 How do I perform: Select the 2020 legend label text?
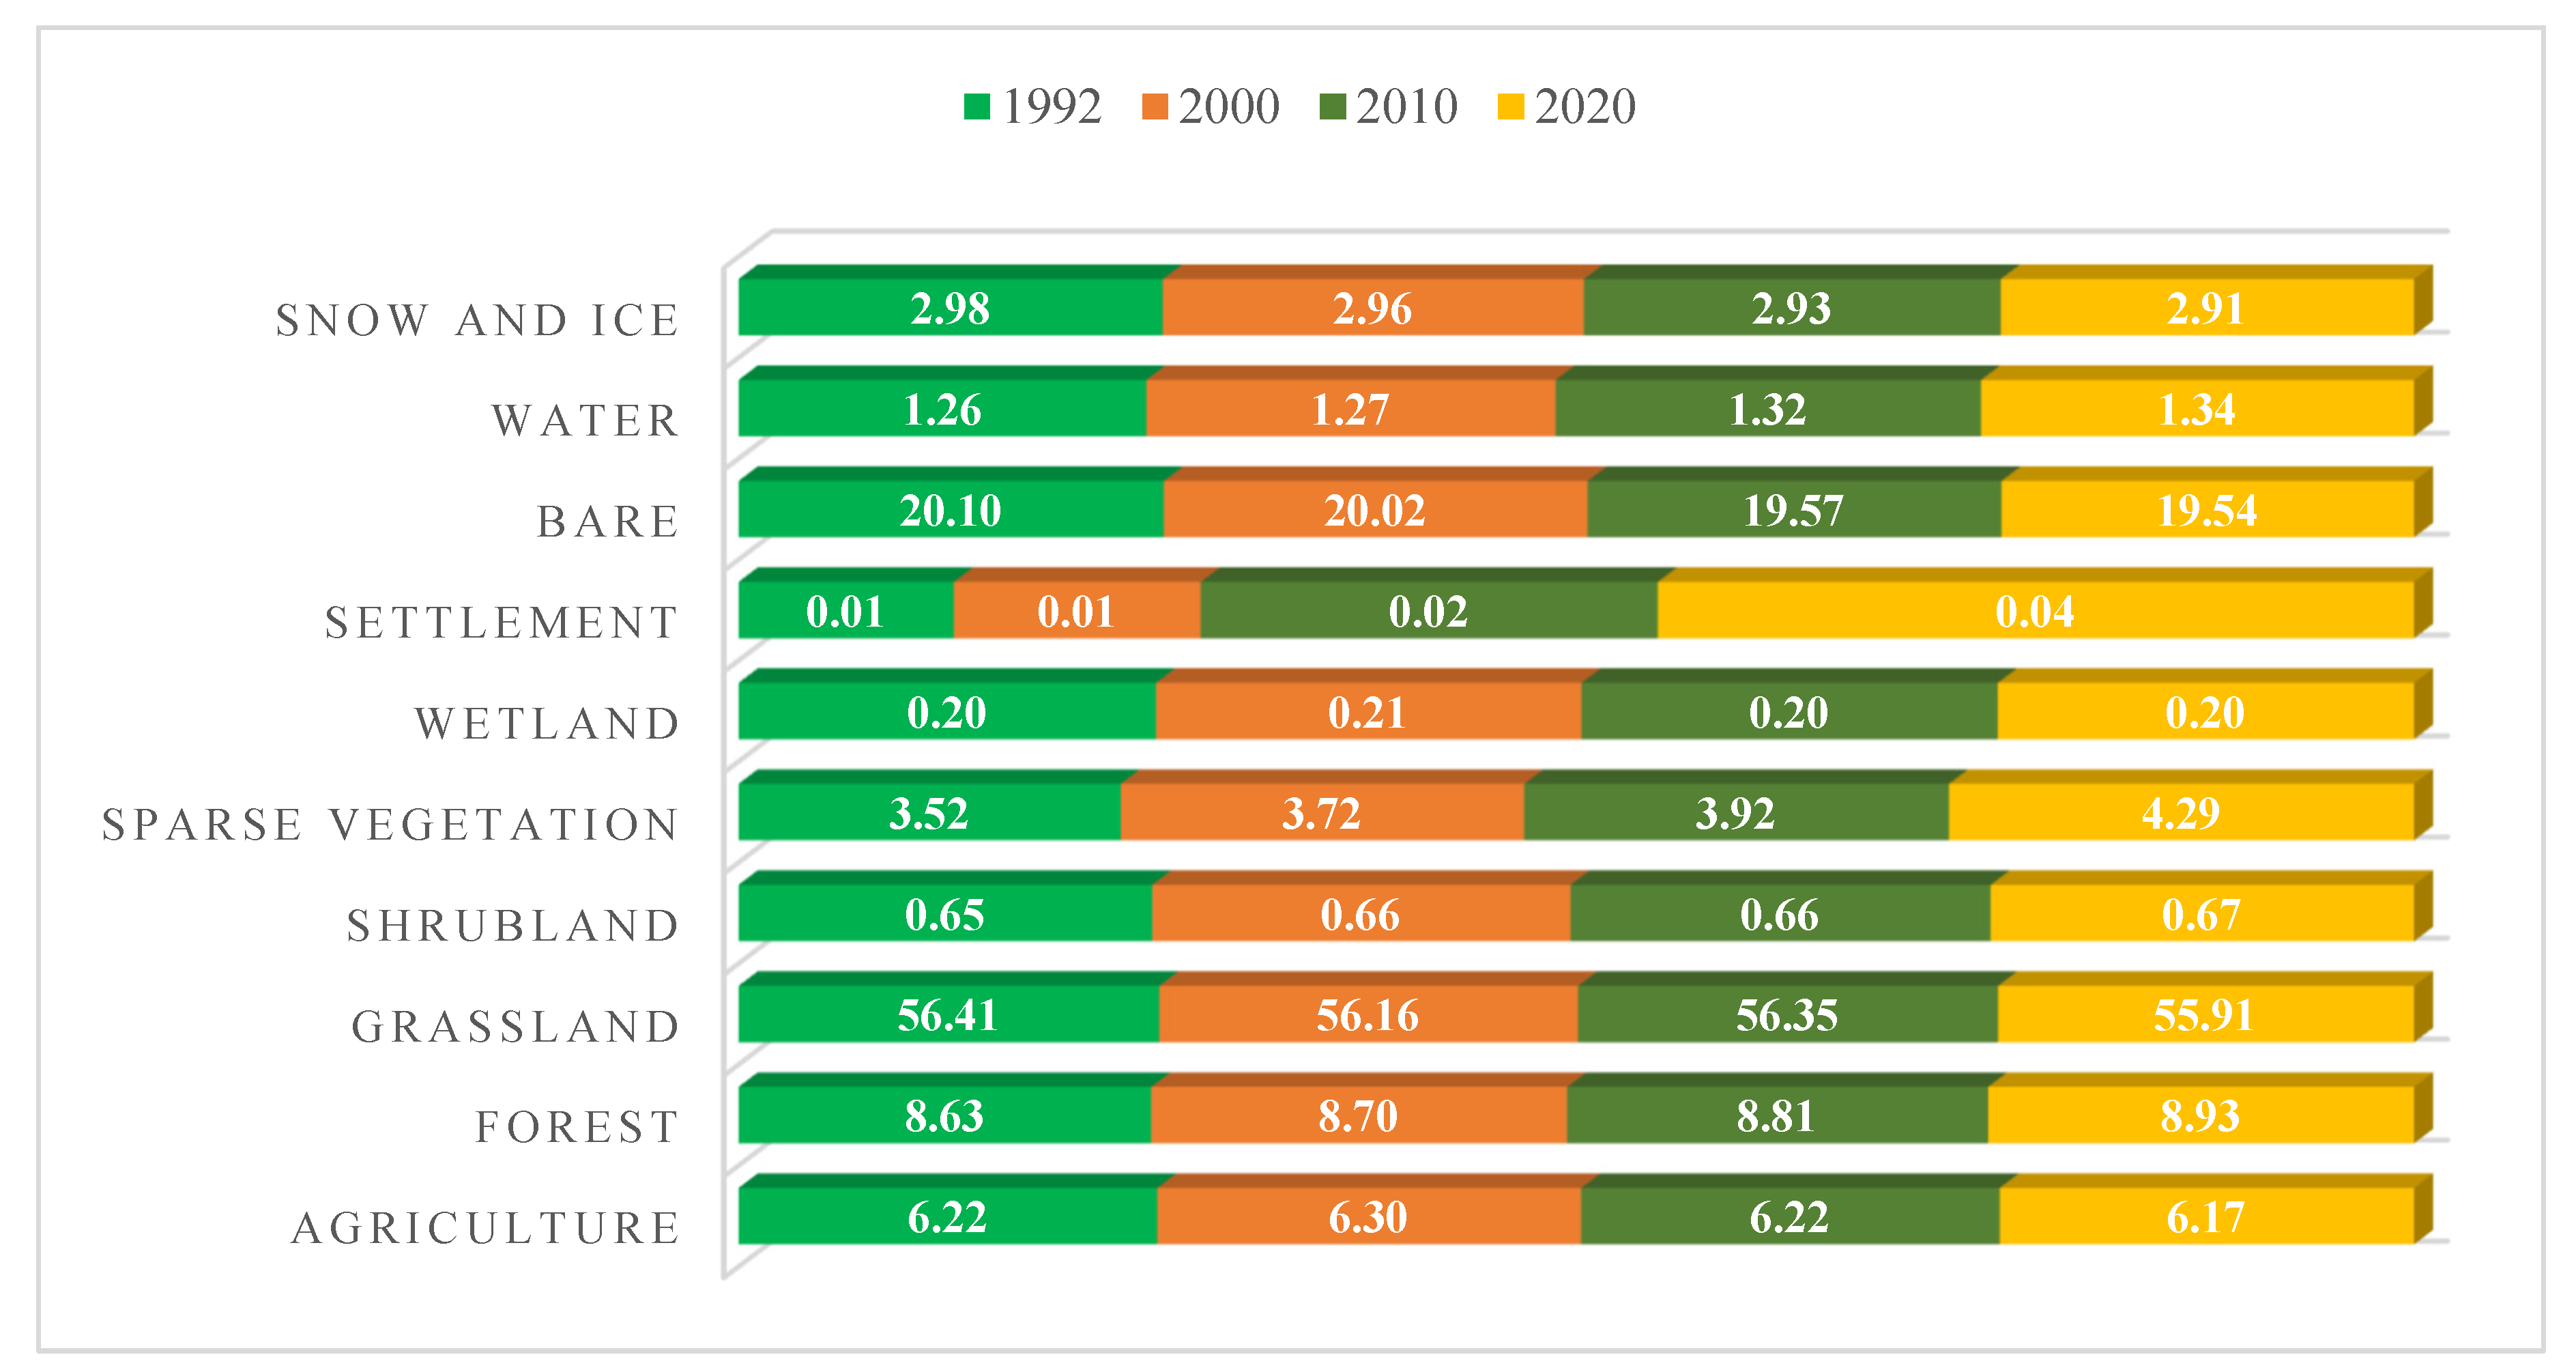click(x=1585, y=106)
